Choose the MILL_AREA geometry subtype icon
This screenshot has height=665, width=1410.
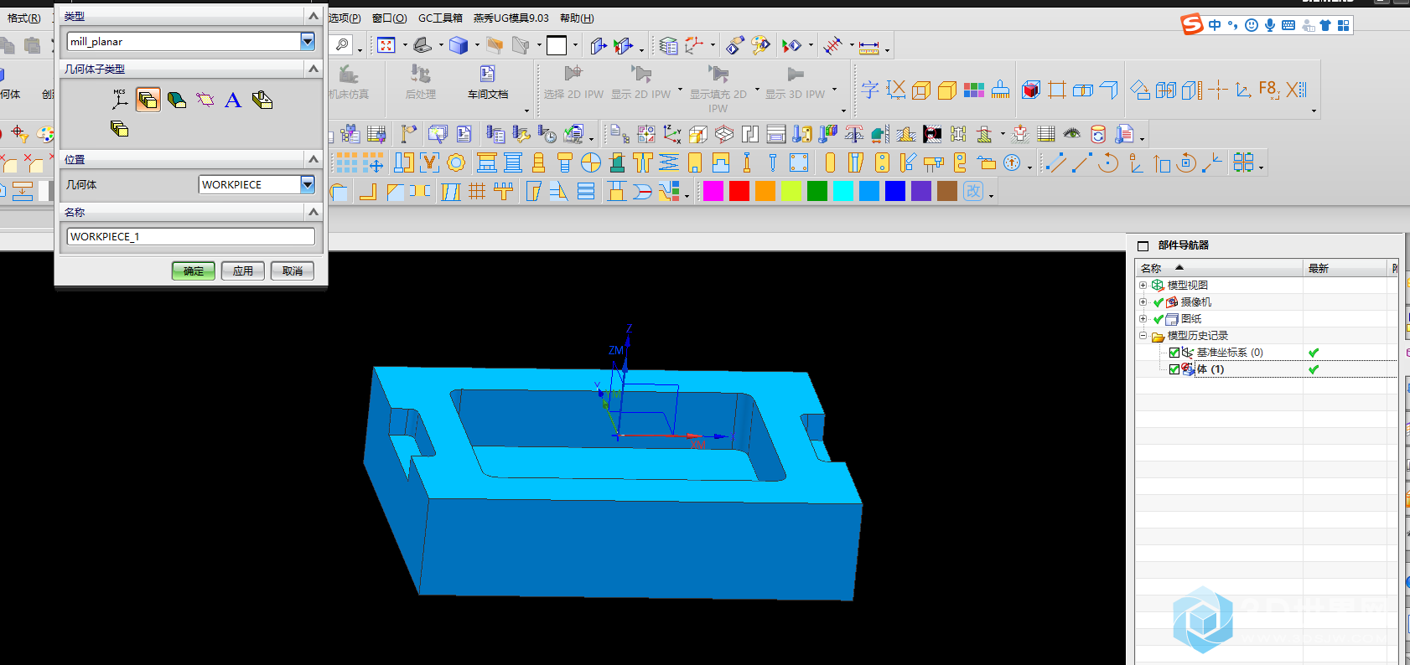tap(177, 100)
